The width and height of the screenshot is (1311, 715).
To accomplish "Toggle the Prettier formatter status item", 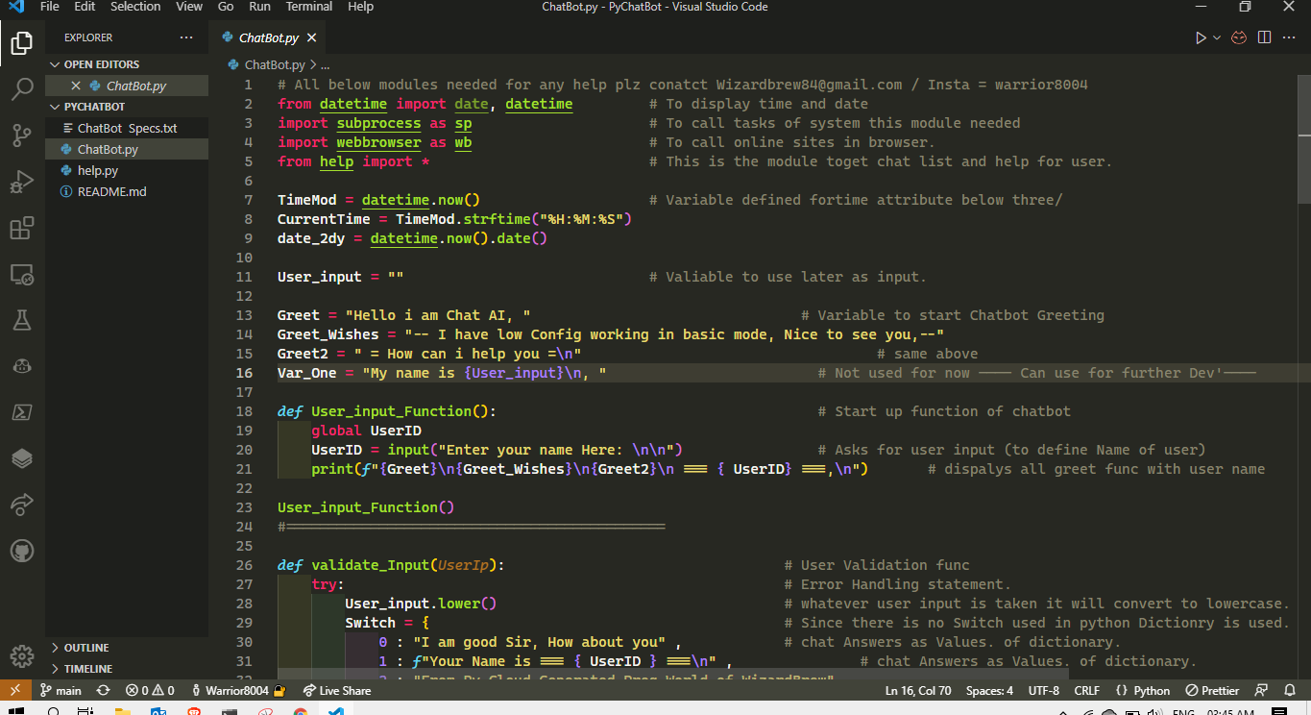I will (x=1212, y=690).
